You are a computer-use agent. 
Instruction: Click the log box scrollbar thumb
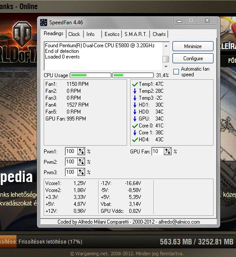coord(166,59)
